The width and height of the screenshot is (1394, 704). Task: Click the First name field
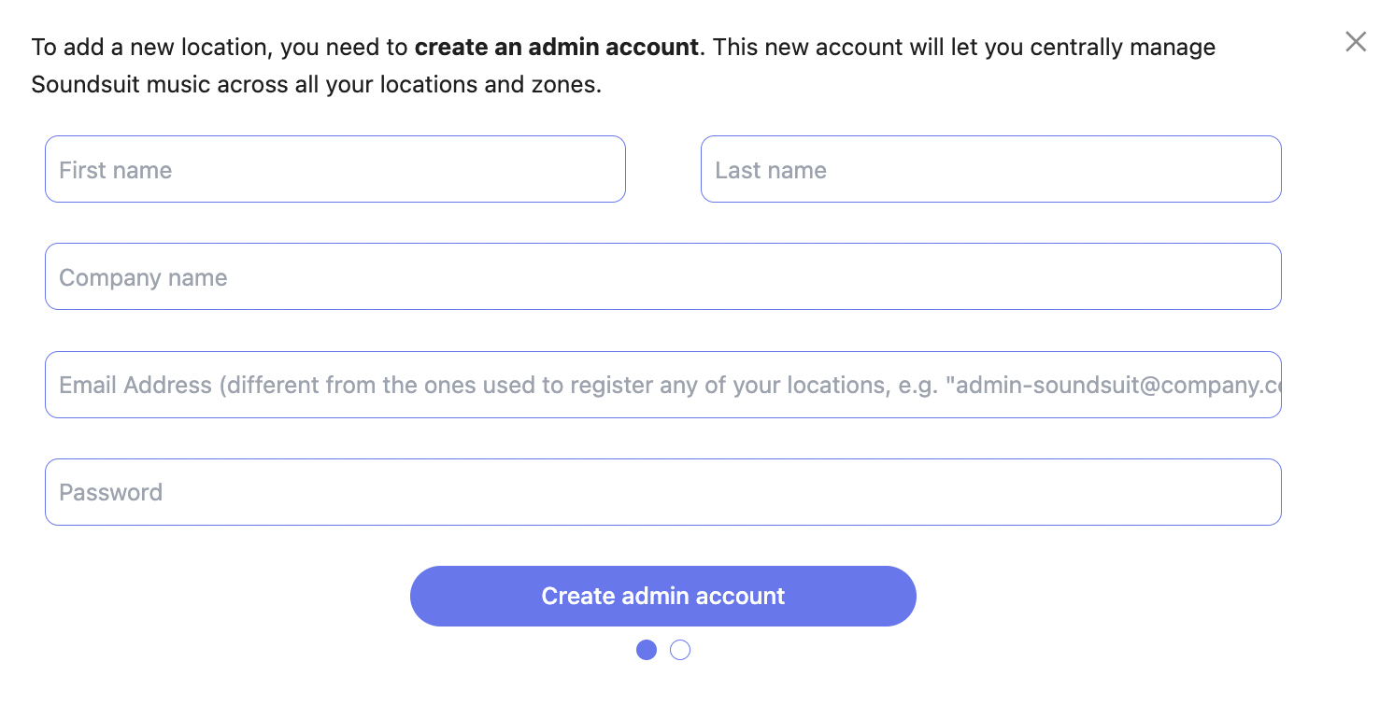[334, 169]
